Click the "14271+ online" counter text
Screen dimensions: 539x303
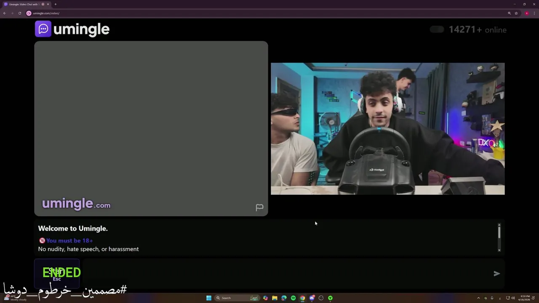478,29
